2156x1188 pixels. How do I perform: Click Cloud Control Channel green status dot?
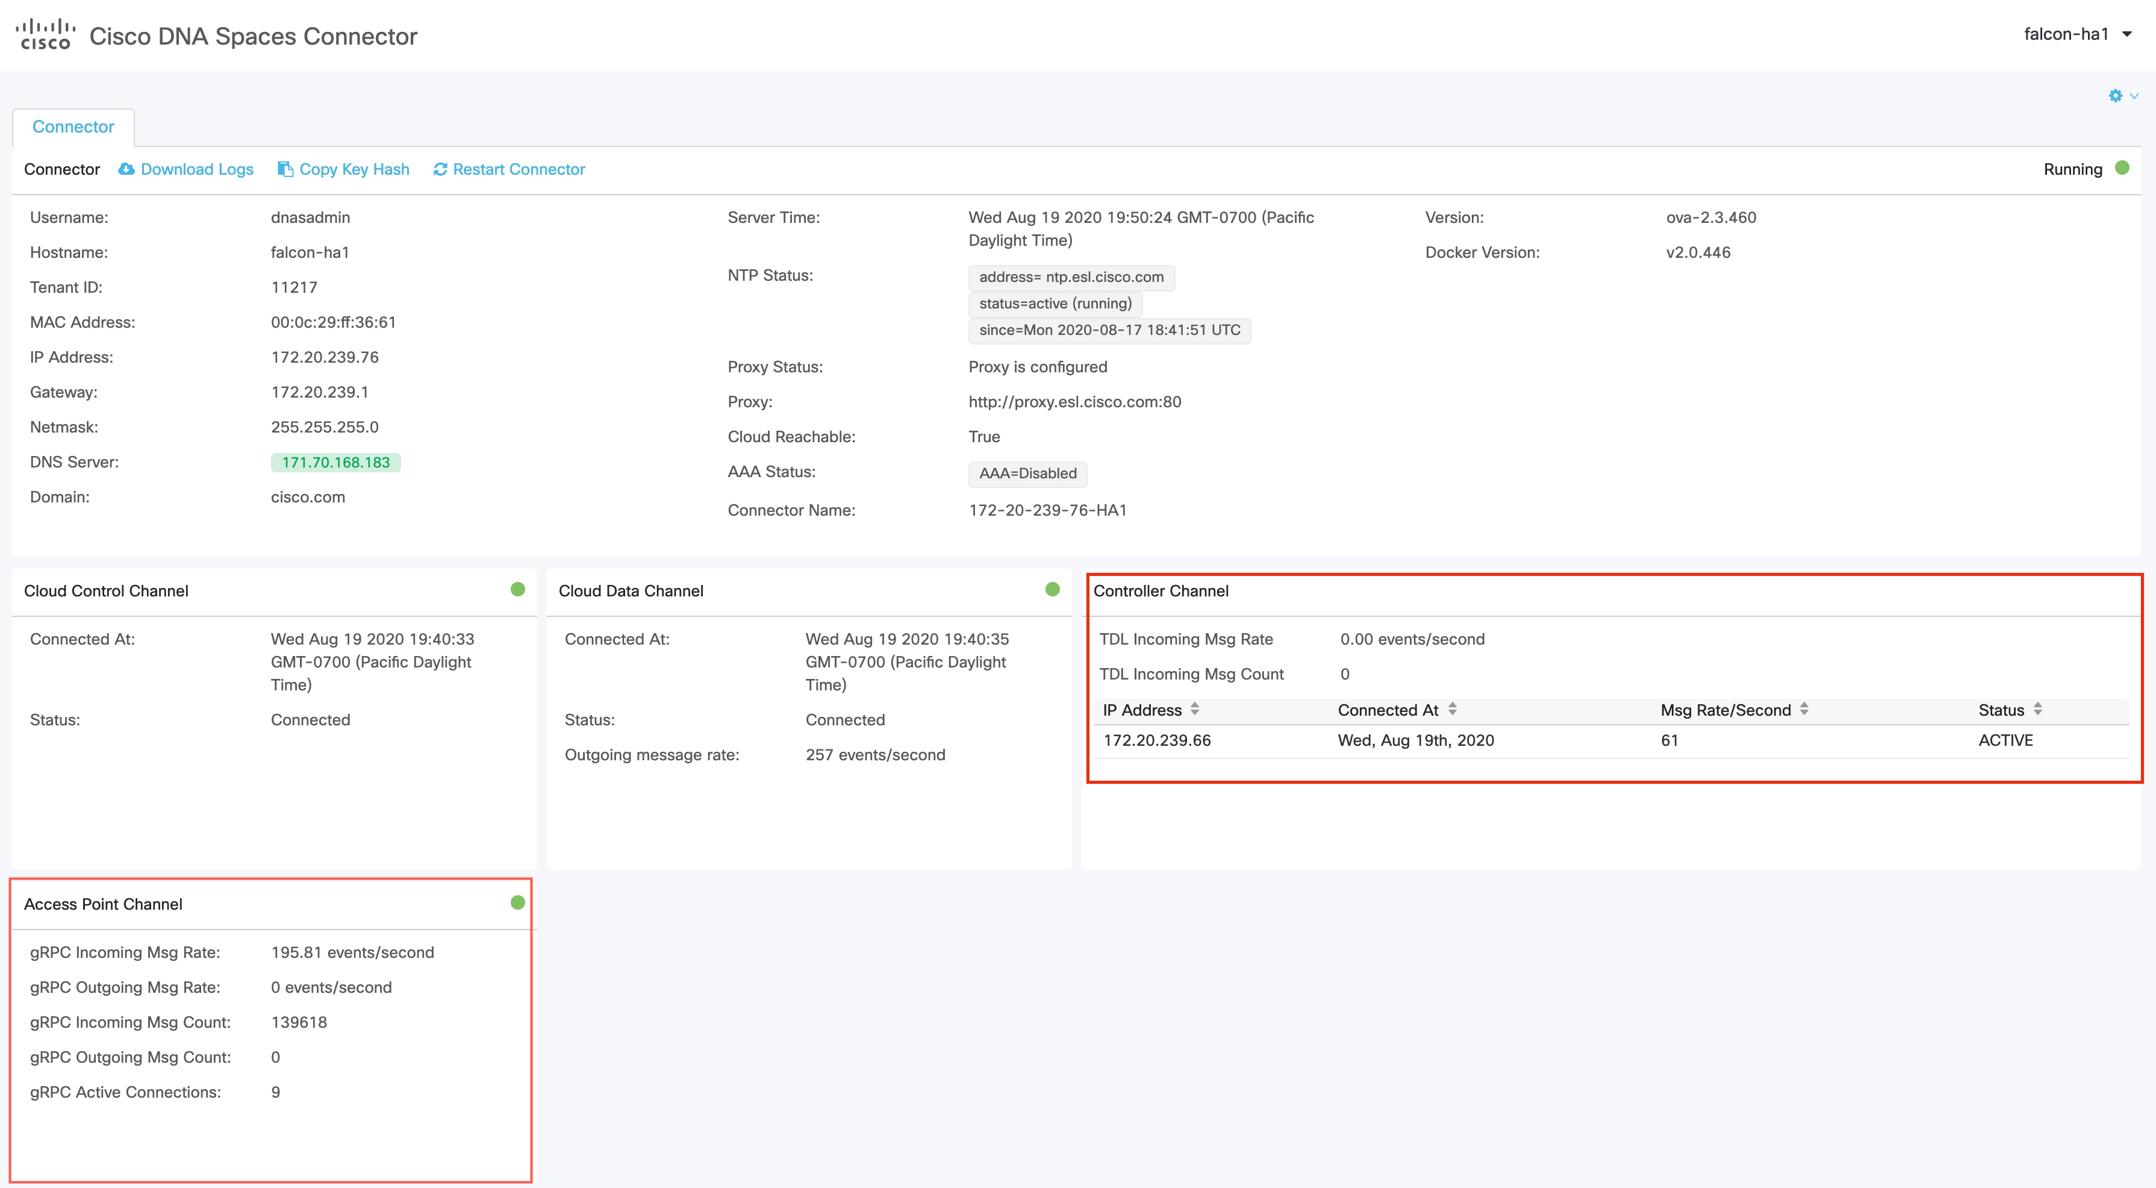(517, 589)
